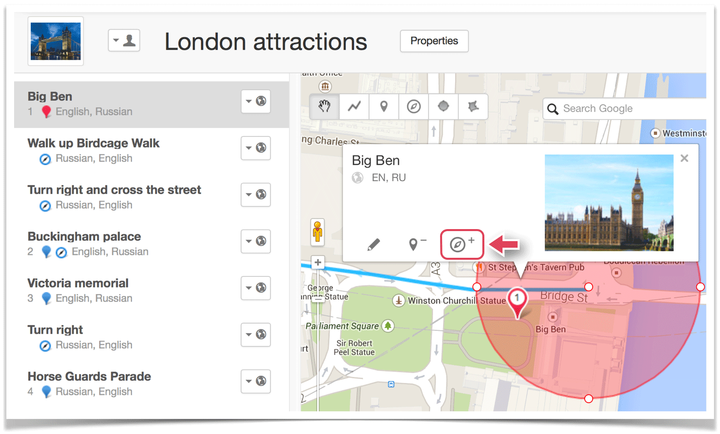The height and width of the screenshot is (434, 720).
Task: Click the Sir Robert Peel Statue label
Action: [x=354, y=348]
